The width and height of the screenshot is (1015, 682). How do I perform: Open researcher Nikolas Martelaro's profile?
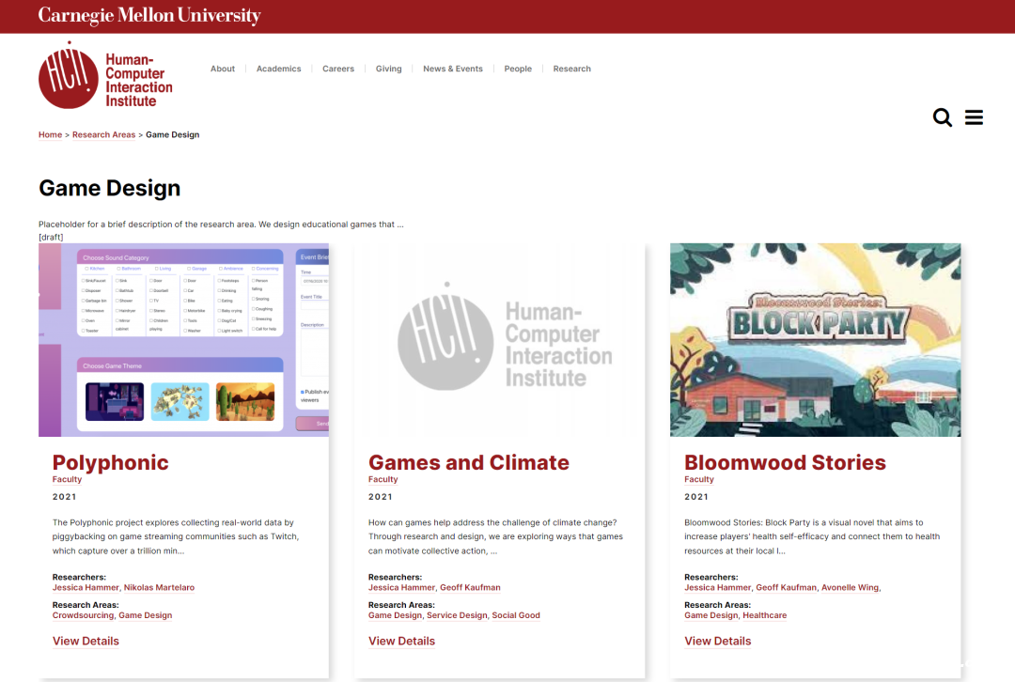159,587
